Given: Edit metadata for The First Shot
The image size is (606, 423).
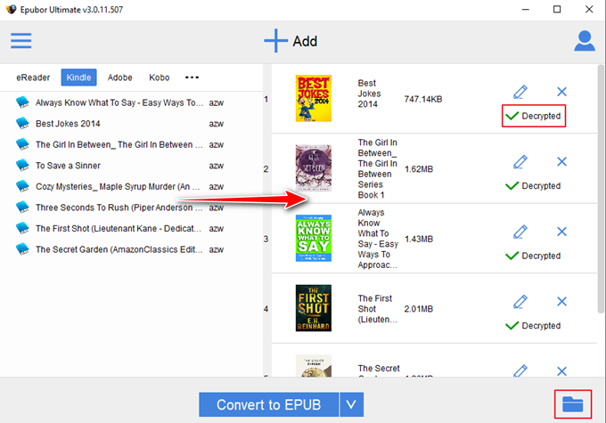Looking at the screenshot, I should pos(520,301).
